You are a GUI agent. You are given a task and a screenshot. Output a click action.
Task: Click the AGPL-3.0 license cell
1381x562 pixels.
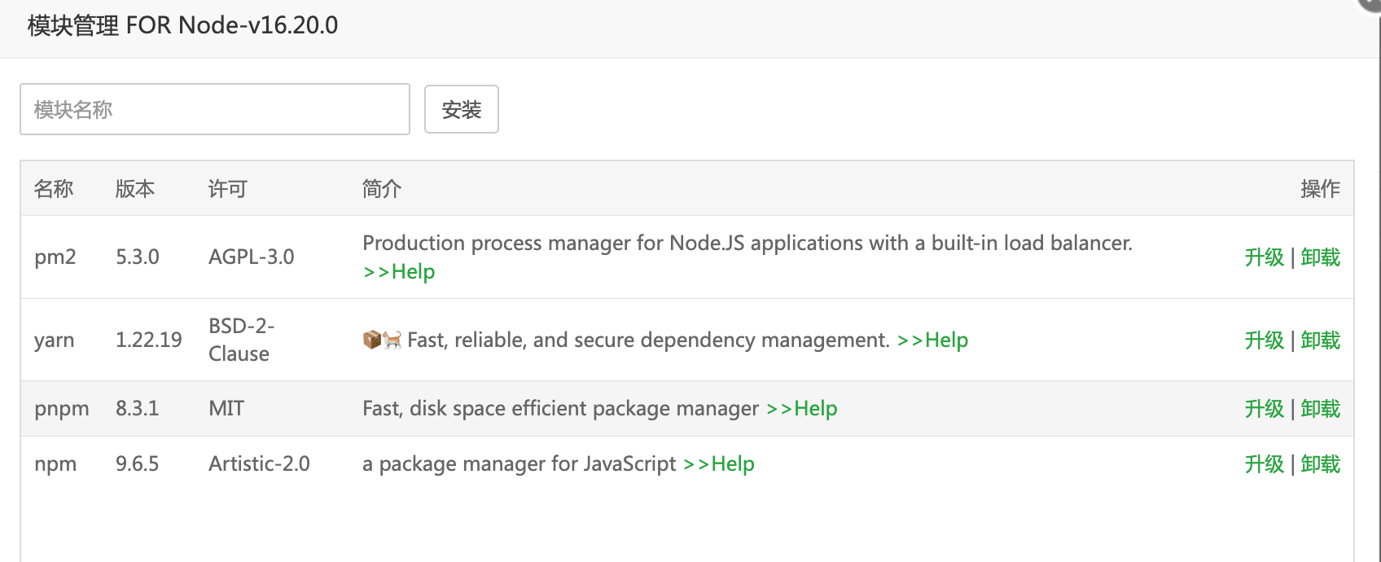(x=252, y=257)
